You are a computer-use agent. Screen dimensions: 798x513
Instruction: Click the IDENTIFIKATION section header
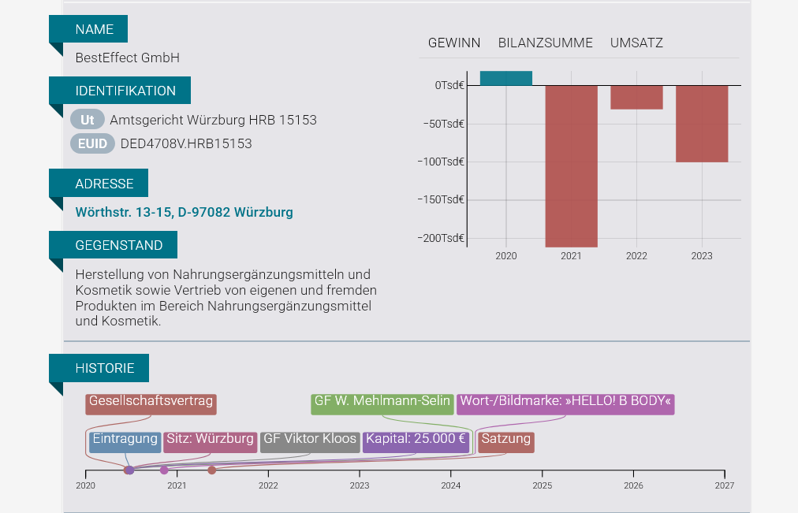[120, 91]
